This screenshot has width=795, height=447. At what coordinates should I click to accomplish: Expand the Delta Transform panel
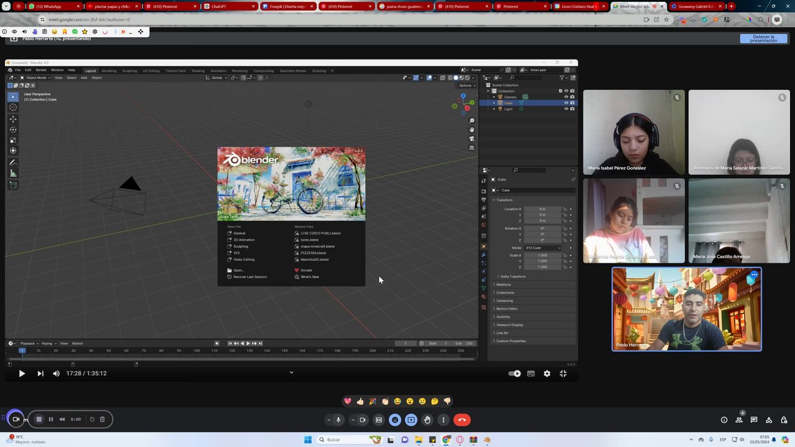click(513, 276)
